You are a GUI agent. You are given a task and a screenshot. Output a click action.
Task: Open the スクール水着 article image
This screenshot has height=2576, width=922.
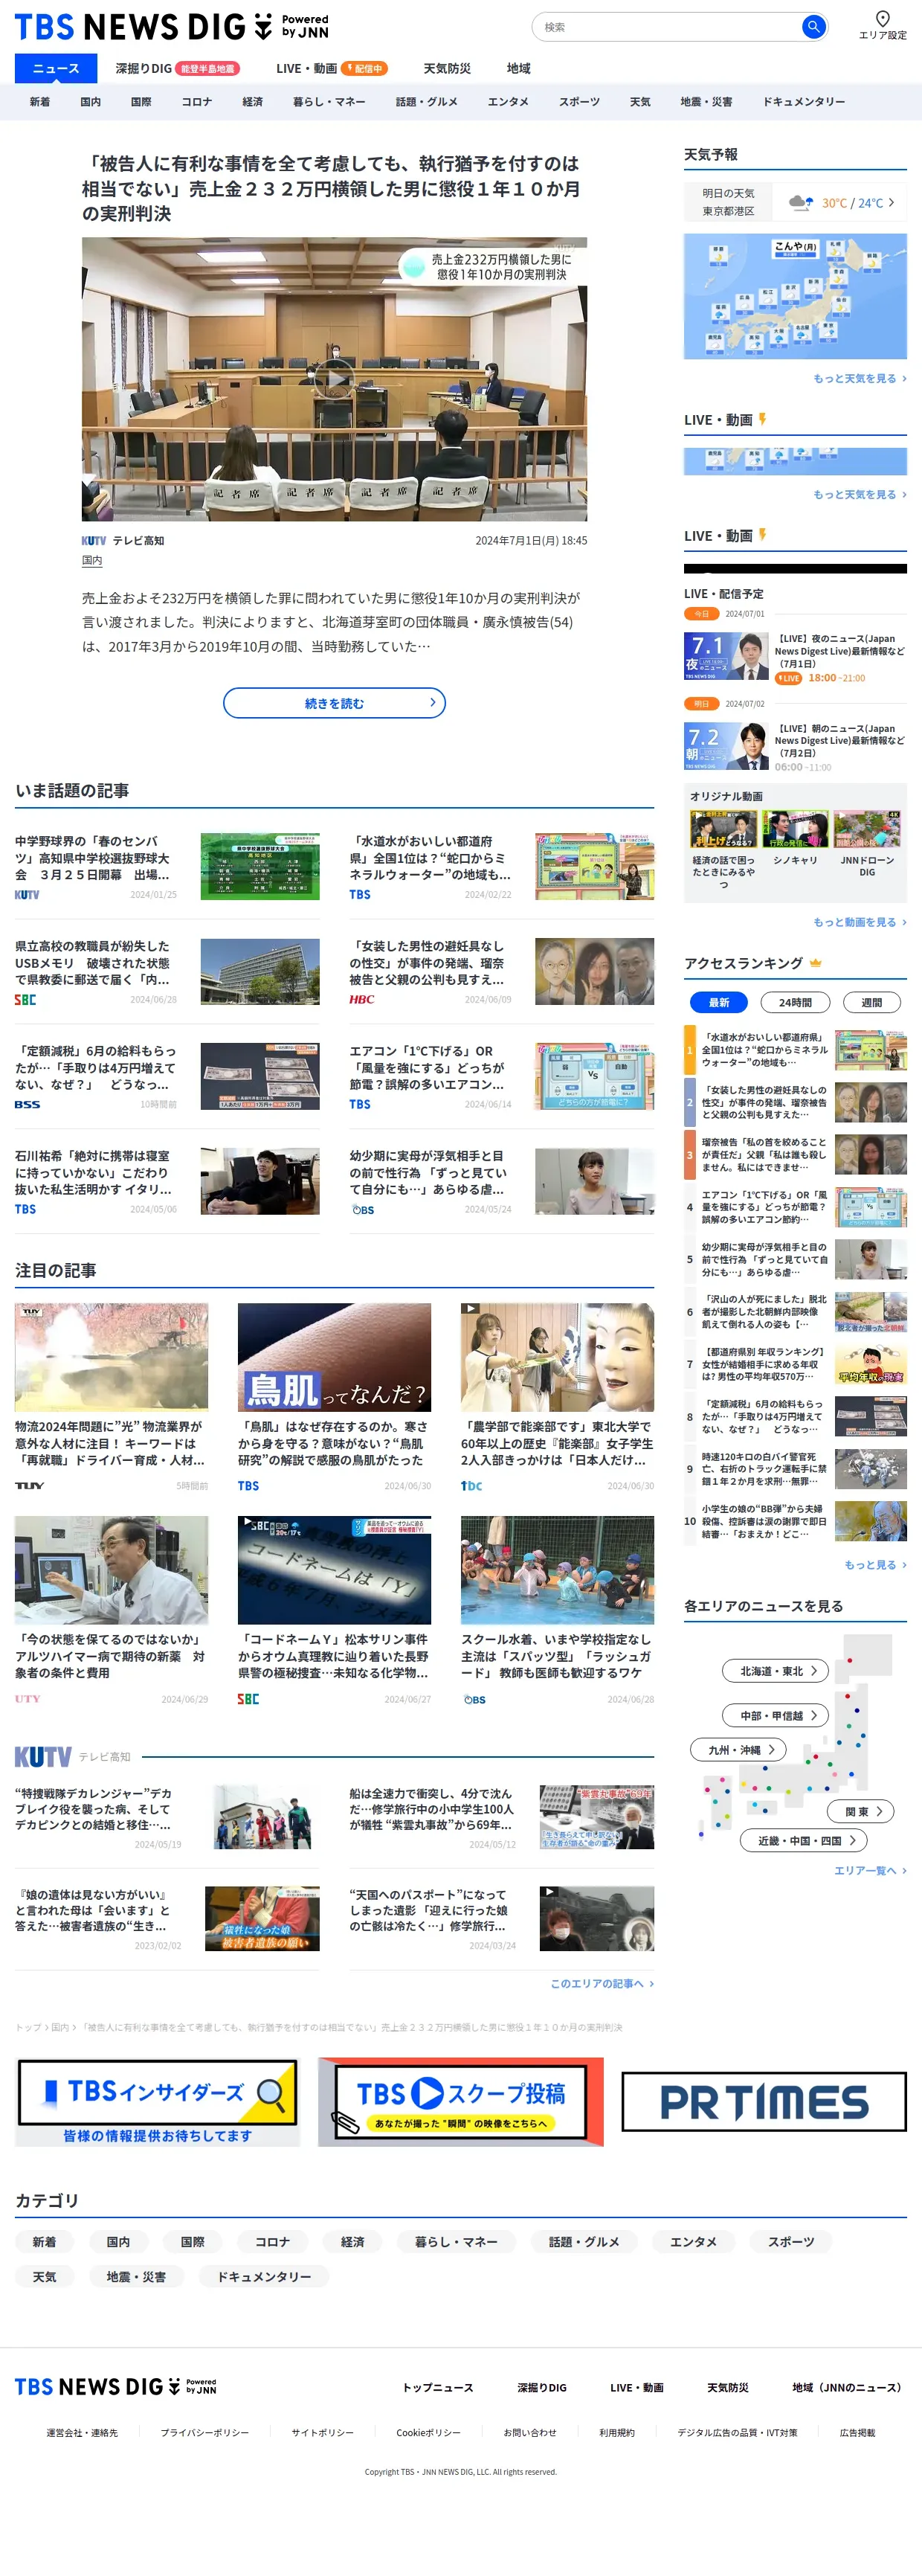point(557,1570)
